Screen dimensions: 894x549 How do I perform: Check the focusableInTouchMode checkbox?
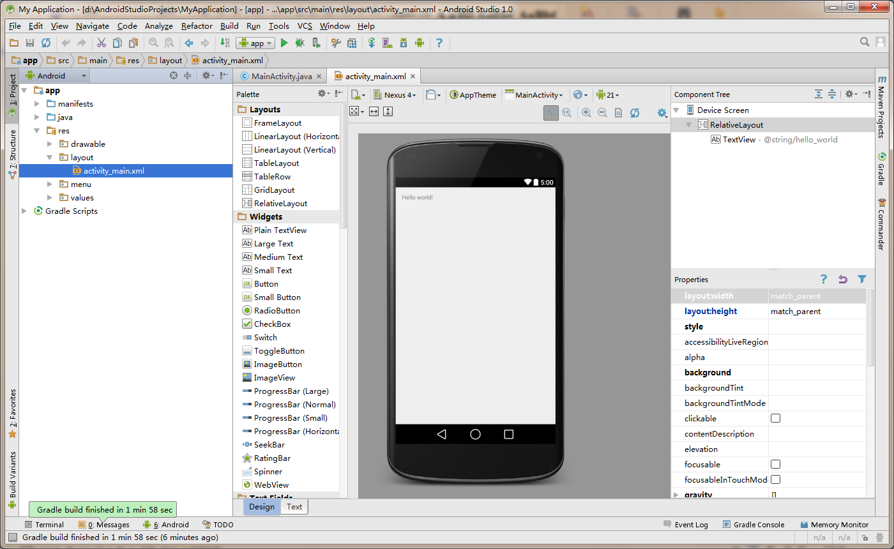[x=776, y=479]
